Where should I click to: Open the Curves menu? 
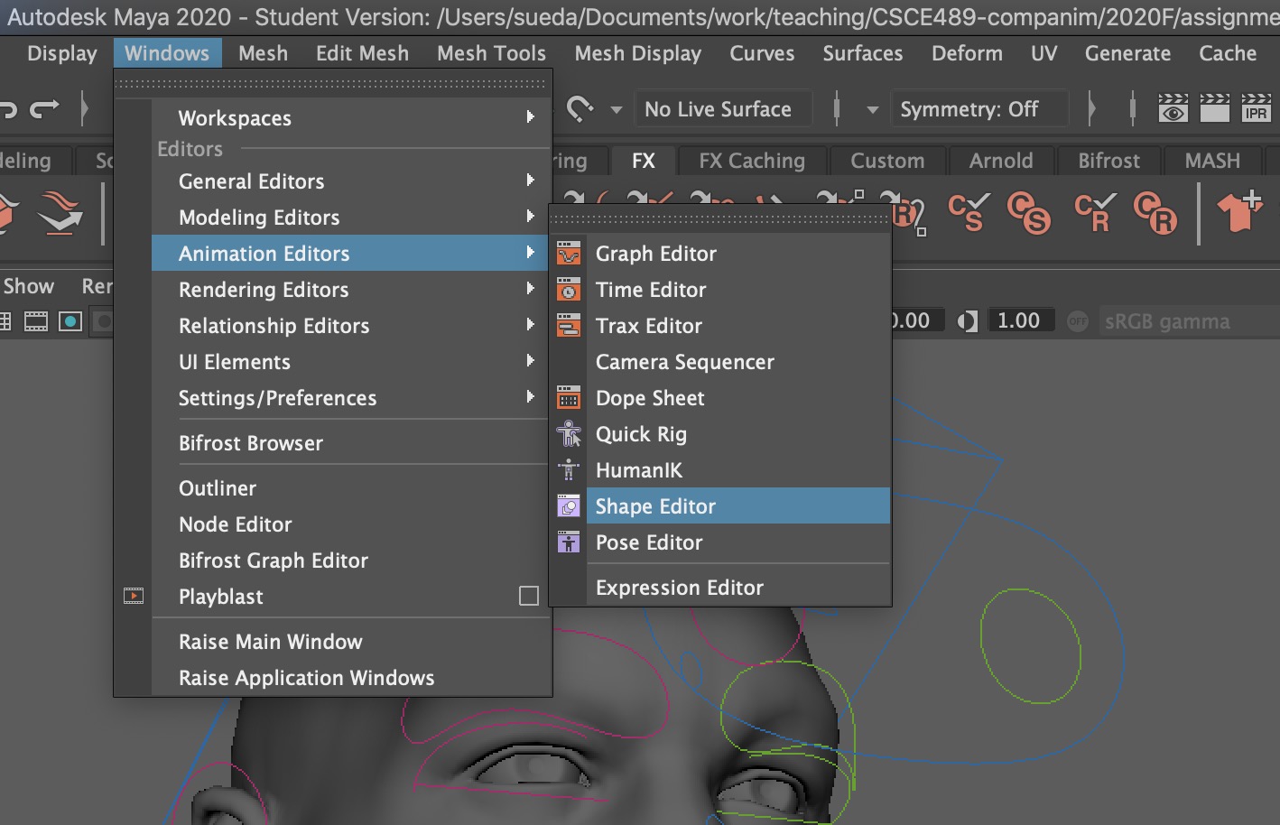[x=762, y=53]
